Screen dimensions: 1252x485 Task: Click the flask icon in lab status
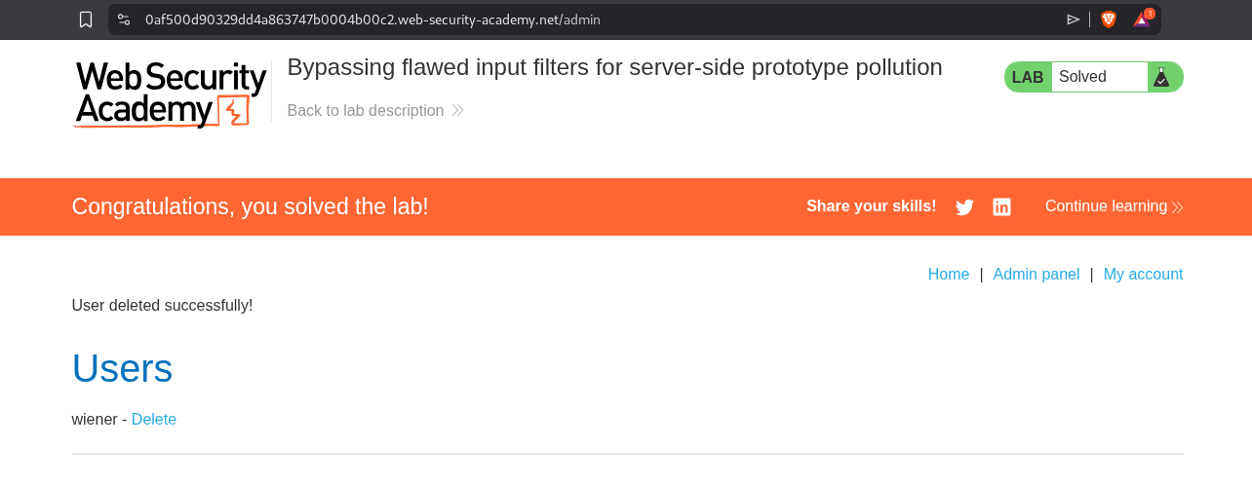[1160, 77]
